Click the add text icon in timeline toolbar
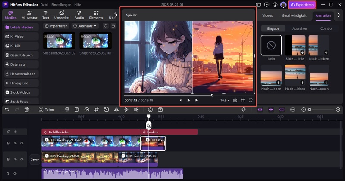This screenshot has height=181, width=345. tap(77, 110)
